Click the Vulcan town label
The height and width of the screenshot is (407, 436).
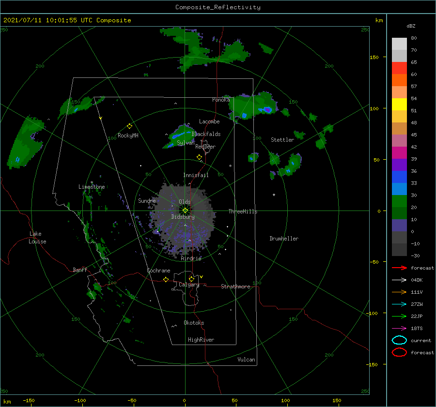(246, 360)
